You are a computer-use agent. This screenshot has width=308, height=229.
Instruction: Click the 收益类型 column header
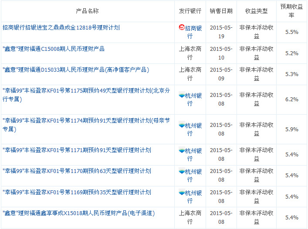coord(257,11)
